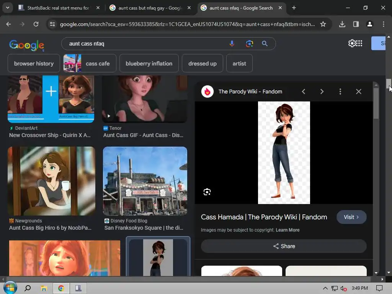
Task: Go forward one page
Action: 22,24
